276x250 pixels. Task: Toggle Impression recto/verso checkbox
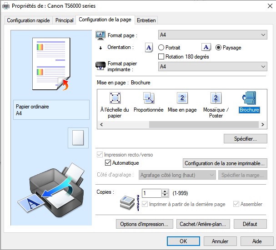pos(100,155)
